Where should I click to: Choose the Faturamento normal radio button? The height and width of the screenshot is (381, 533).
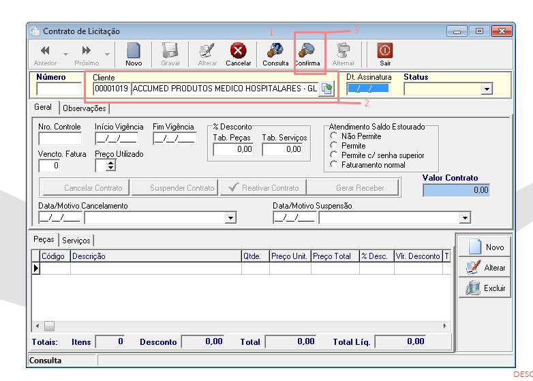tap(334, 164)
